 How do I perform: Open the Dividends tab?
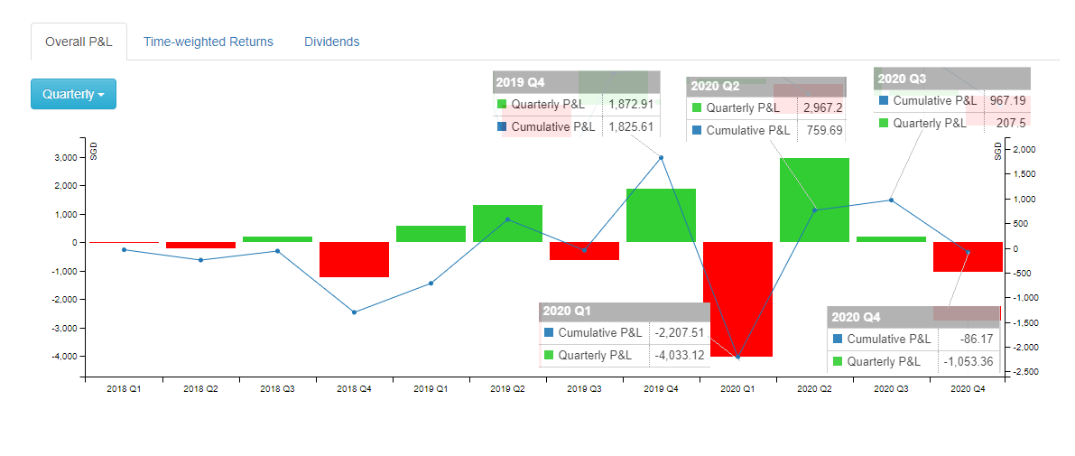coord(332,42)
